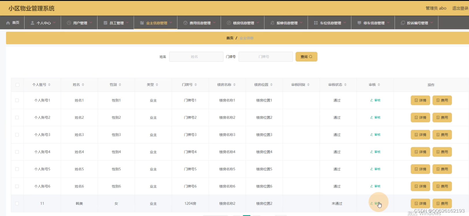Sort by 审核 column arrows
This screenshot has width=469, height=216.
(379, 85)
